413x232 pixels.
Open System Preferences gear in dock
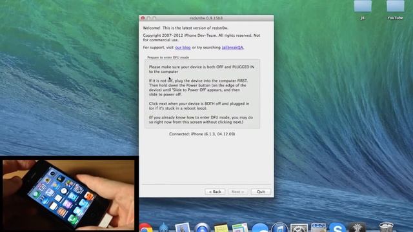click(299, 227)
